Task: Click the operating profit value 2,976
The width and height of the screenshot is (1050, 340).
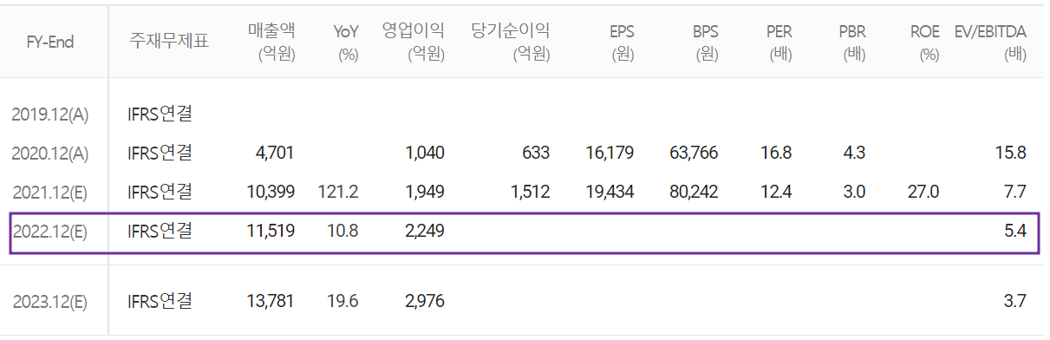Action: 424,302
